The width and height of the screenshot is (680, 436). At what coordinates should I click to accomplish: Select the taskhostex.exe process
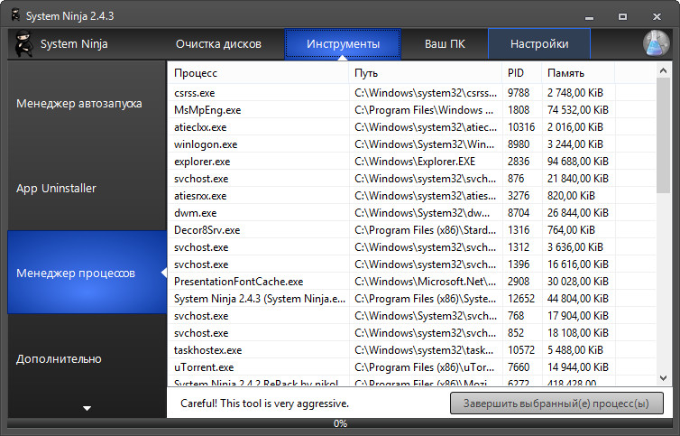(411, 350)
